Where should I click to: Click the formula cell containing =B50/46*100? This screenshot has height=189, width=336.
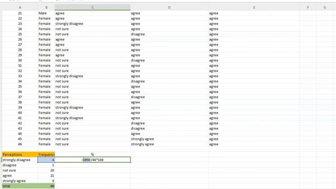click(92, 160)
